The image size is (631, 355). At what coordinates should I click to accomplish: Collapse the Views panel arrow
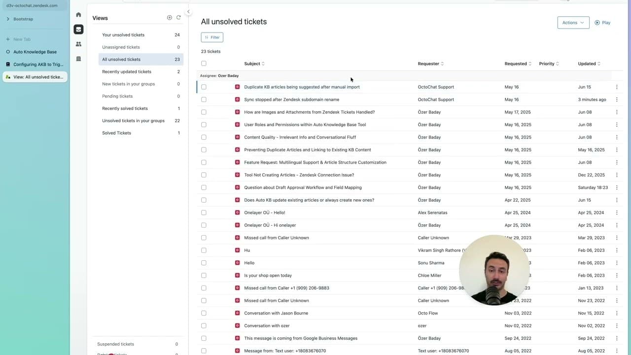coord(188,11)
